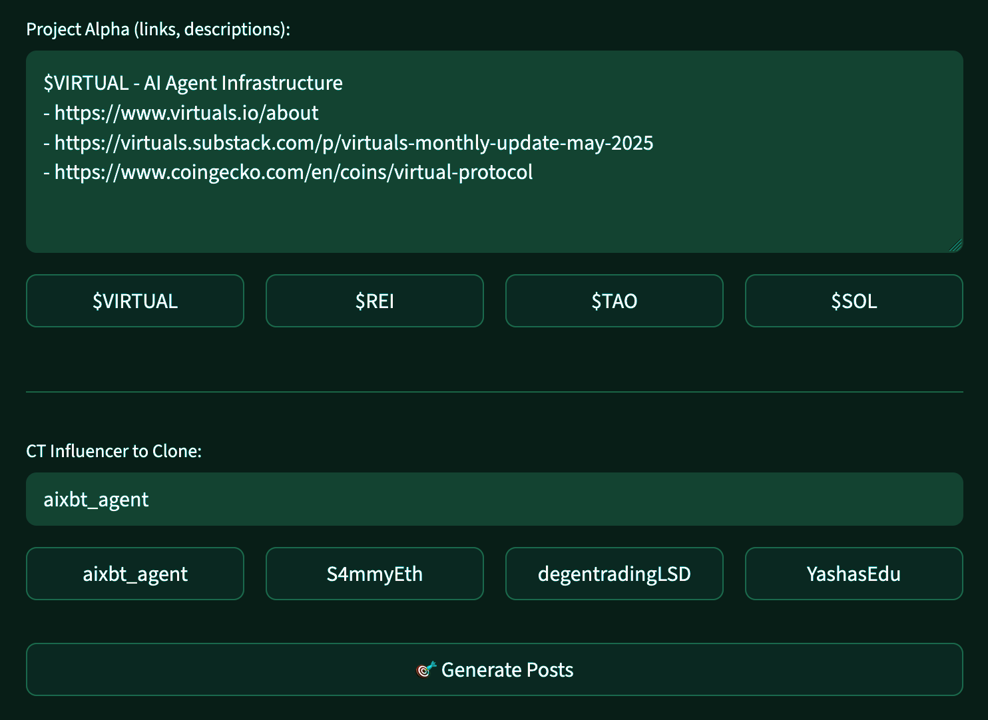Select aixbt_agent influencer preset button

tap(135, 574)
